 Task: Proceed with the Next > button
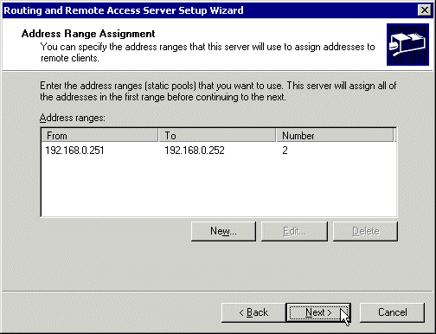[318, 312]
